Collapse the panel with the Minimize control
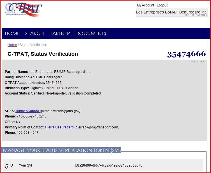The width and height of the screenshot is (211, 173). (x=198, y=61)
